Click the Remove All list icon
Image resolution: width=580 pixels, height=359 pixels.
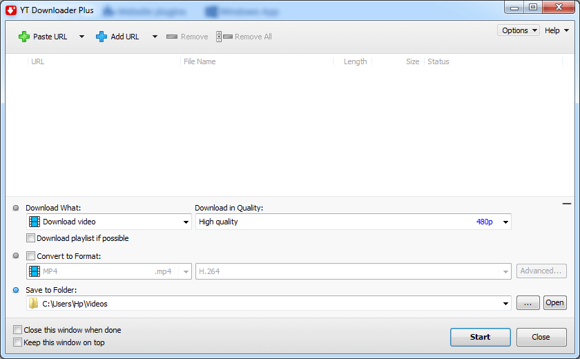[x=224, y=37]
